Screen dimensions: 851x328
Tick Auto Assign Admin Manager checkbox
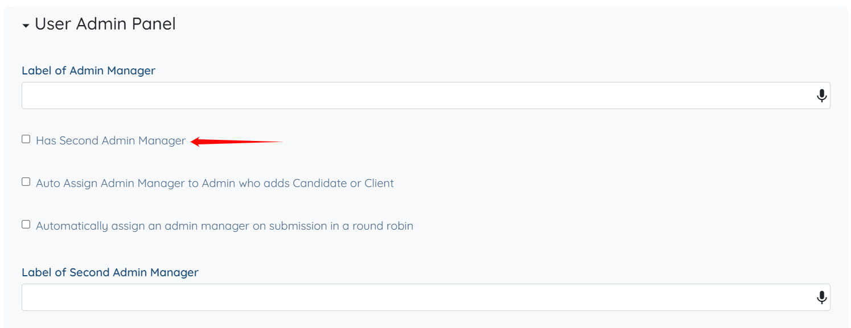click(x=26, y=182)
